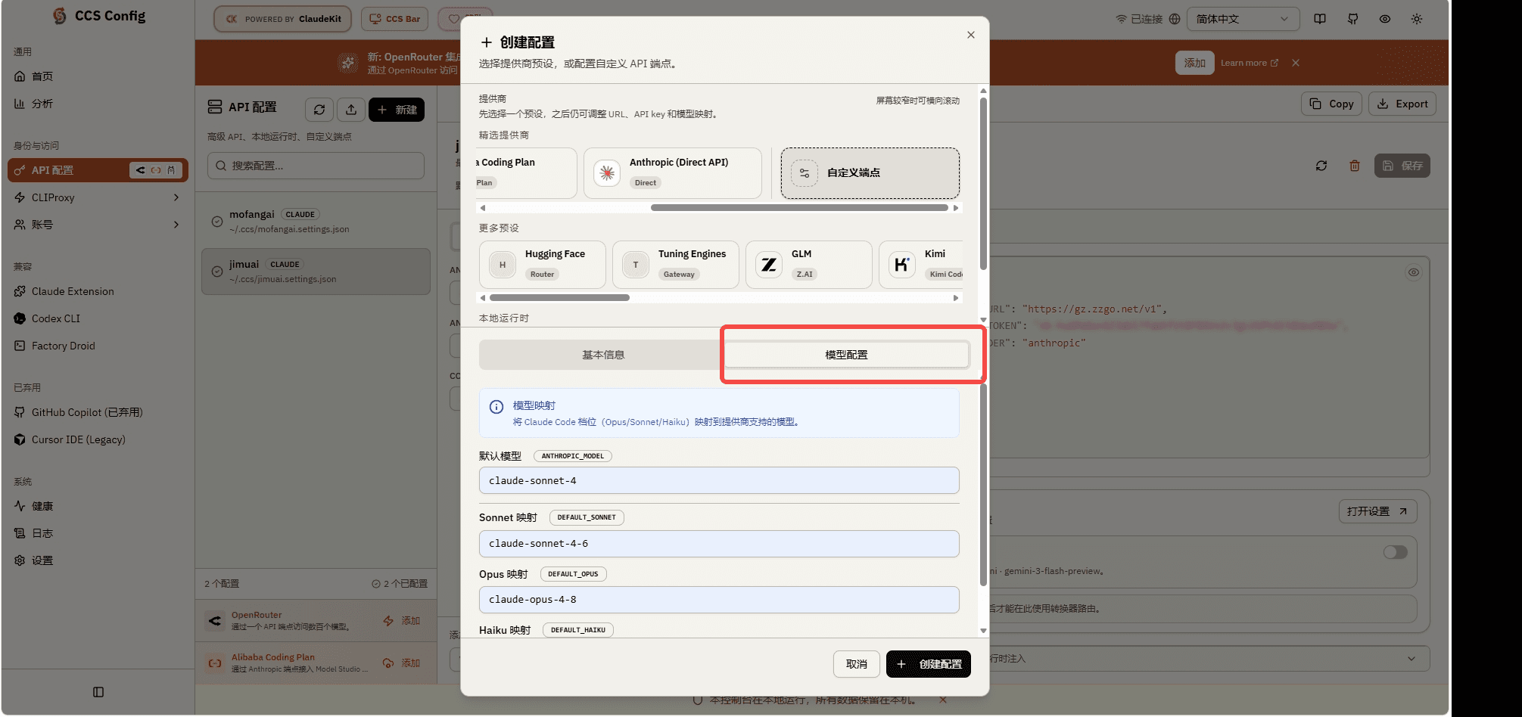Click the delete trash icon beside 保存
The image size is (1522, 717).
pyautogui.click(x=1355, y=166)
